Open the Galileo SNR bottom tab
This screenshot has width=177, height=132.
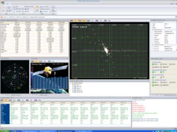click(x=43, y=95)
